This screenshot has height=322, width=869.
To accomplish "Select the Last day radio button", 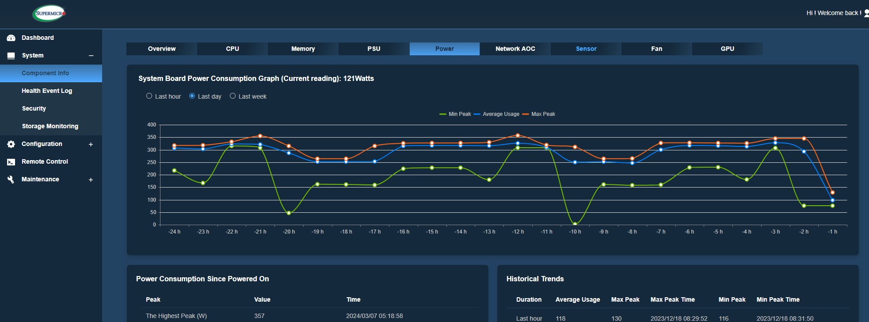I will pyautogui.click(x=192, y=96).
